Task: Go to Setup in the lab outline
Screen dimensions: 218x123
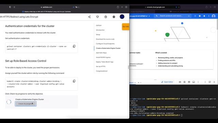Action: pyautogui.click(x=98, y=35)
